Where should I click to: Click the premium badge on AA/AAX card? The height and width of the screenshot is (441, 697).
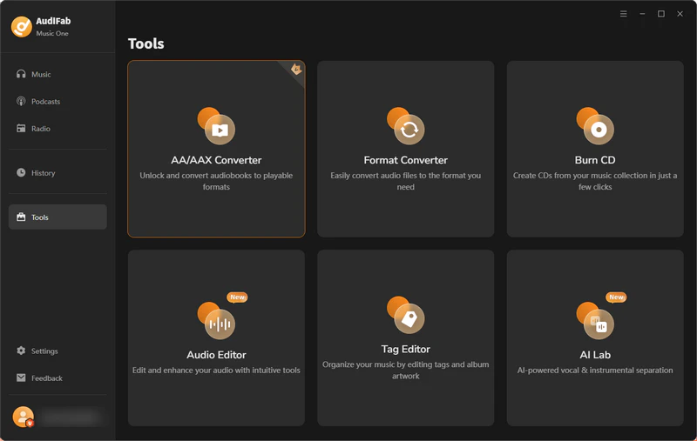[x=296, y=70]
